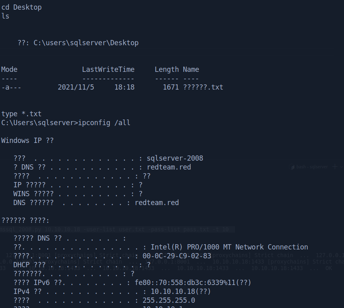Screen dimensions: 344x308
Task: Select the "bash - sqlserver" terminal tab
Action: pyautogui.click(x=312, y=167)
